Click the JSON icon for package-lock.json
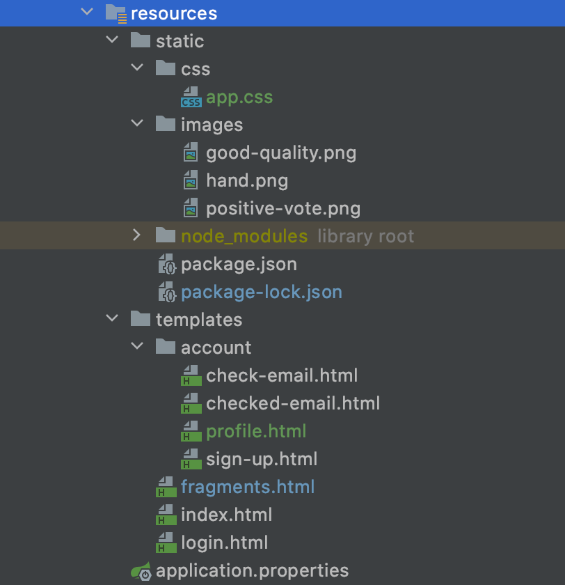This screenshot has width=565, height=585. pos(166,292)
